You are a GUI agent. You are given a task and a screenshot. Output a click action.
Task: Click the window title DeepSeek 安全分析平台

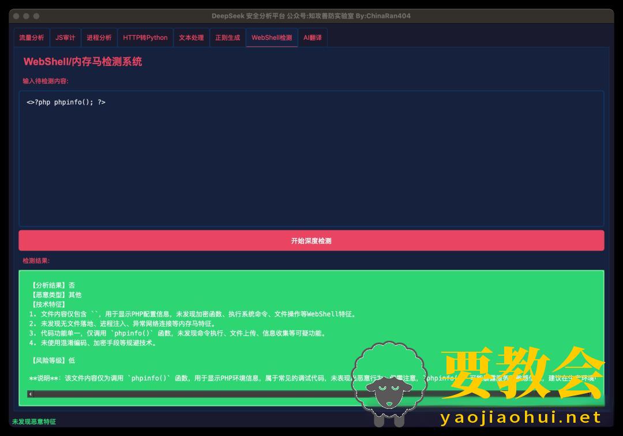[311, 16]
